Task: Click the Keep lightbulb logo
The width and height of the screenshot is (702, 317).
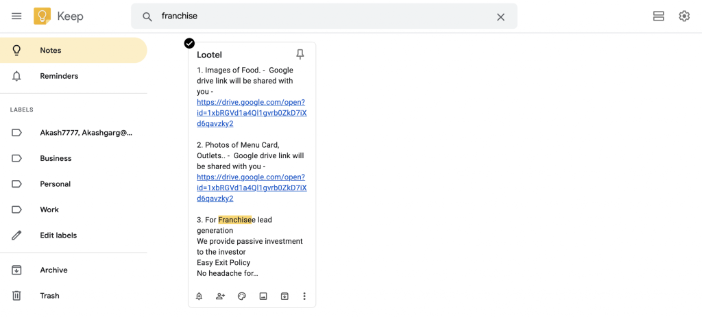Action: click(x=42, y=16)
